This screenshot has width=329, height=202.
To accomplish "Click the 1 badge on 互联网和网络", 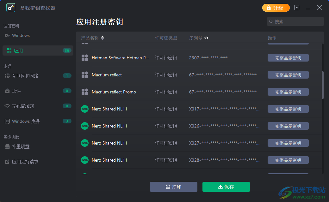I will click(67, 76).
